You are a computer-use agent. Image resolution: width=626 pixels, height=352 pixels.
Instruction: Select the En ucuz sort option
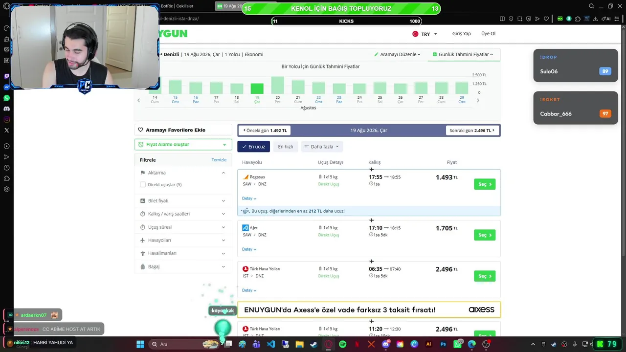click(x=253, y=147)
